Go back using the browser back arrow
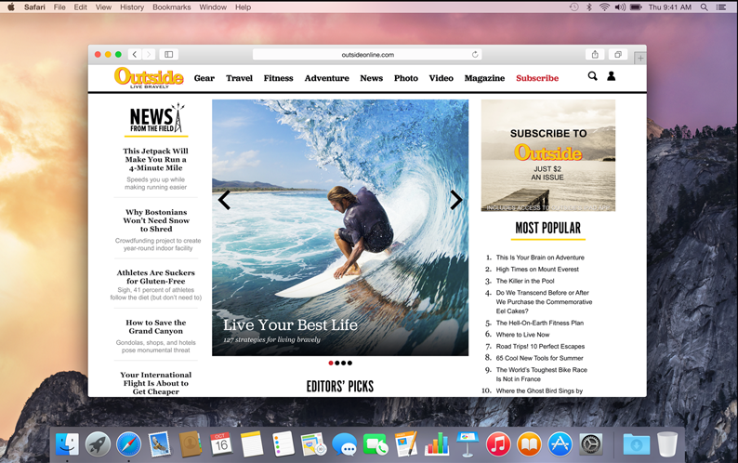The width and height of the screenshot is (738, 463). (135, 55)
